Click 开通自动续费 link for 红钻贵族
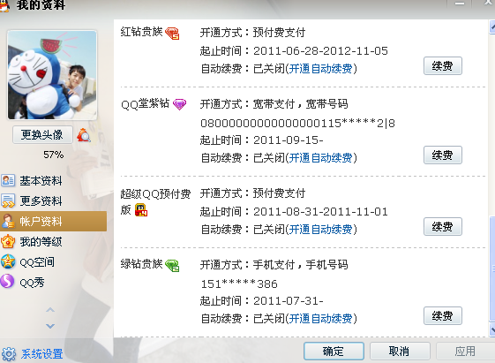495x363 pixels. [321, 69]
